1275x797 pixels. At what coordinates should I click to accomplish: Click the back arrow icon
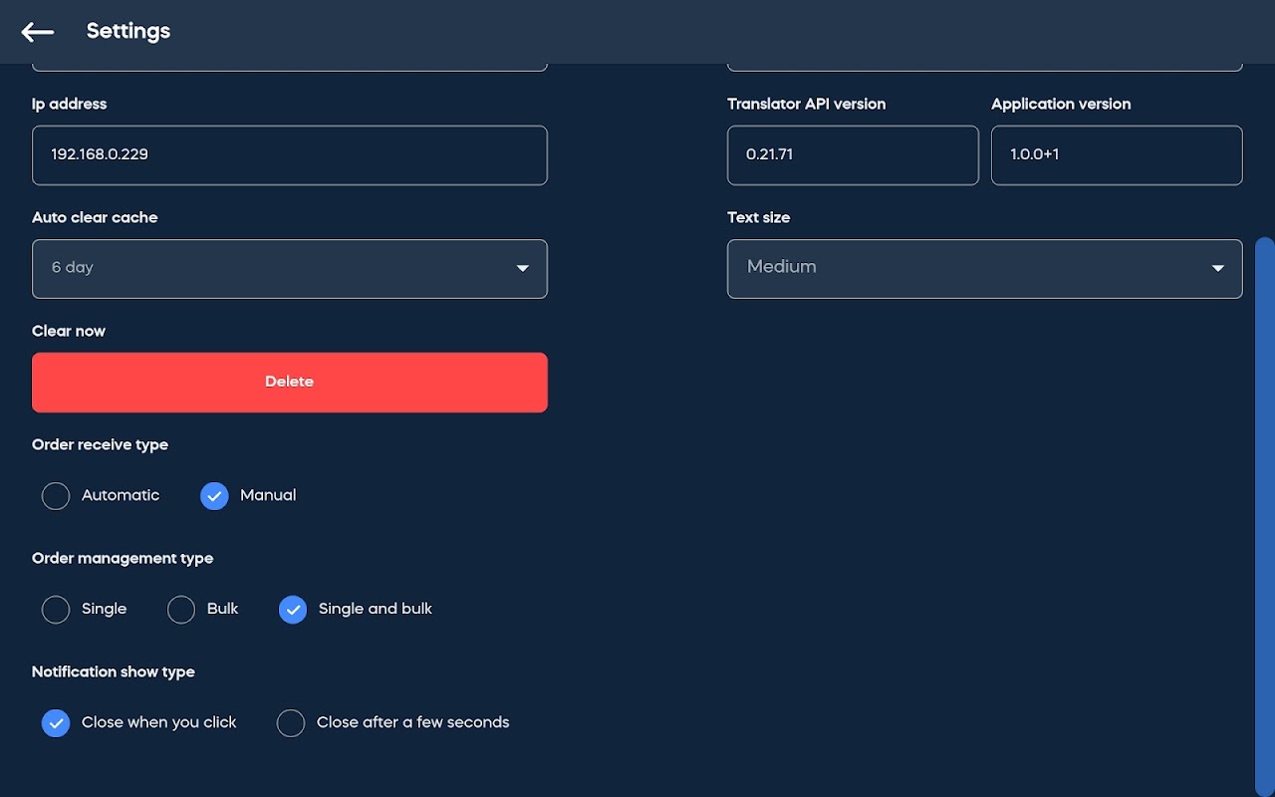coord(38,32)
